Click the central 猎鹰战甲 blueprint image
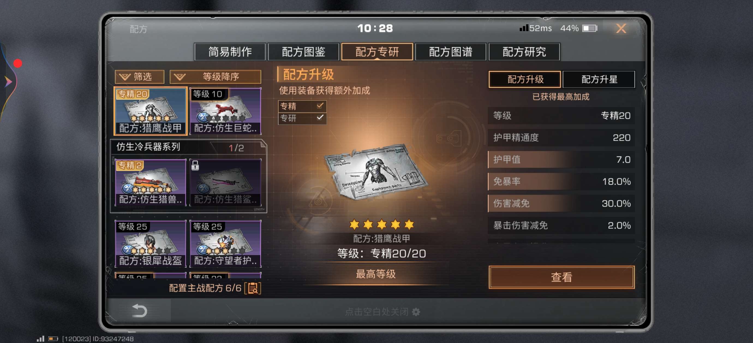 point(376,173)
